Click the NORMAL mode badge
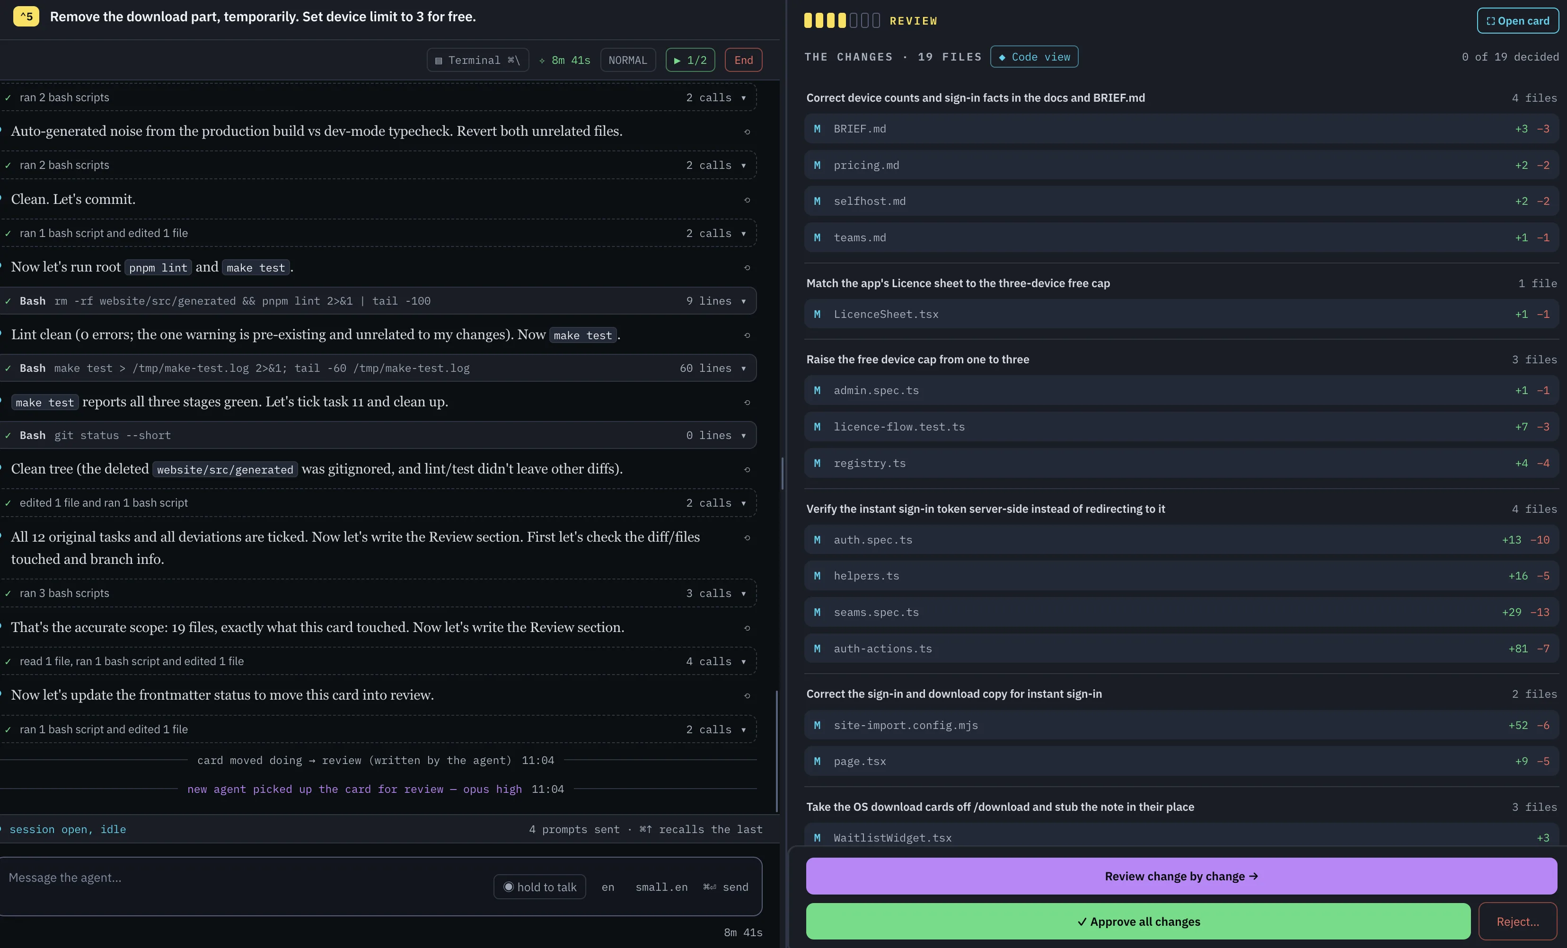Viewport: 1567px width, 948px height. coord(627,60)
